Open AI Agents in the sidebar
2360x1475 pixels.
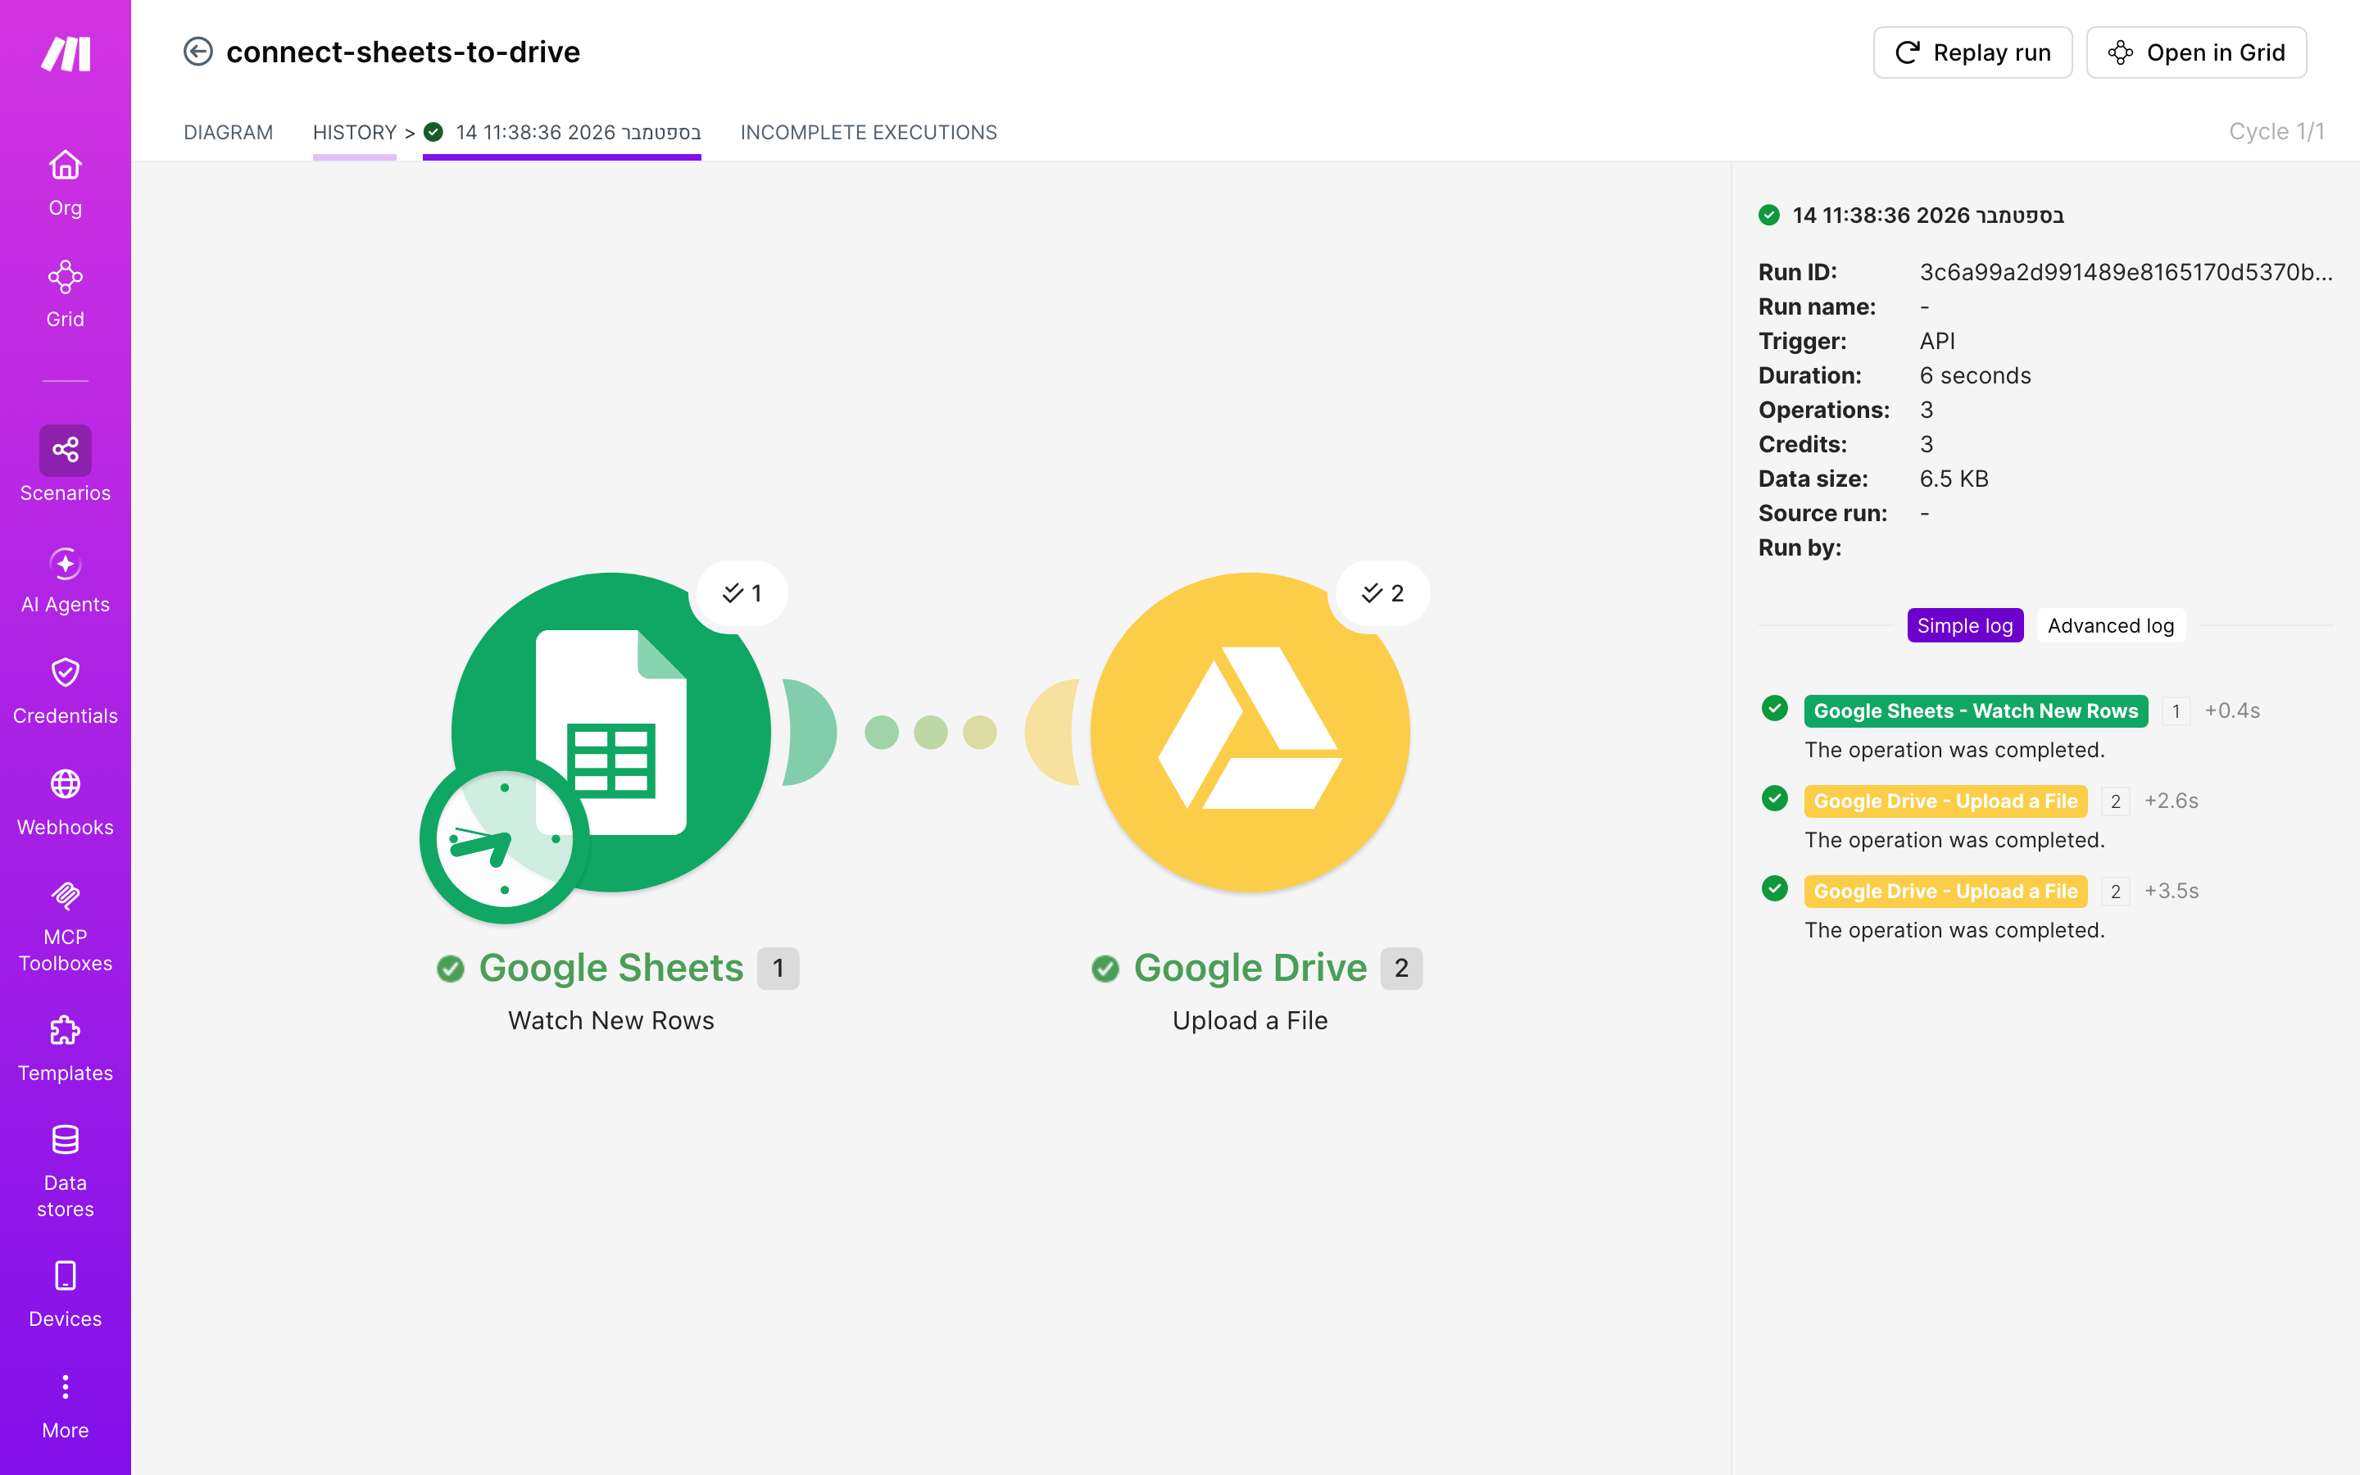pos(66,580)
